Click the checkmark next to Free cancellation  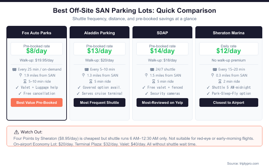20,93
